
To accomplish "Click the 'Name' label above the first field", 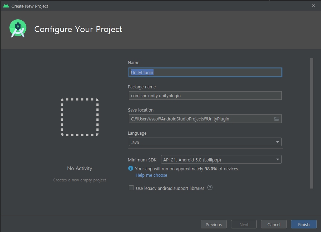I will coord(134,63).
